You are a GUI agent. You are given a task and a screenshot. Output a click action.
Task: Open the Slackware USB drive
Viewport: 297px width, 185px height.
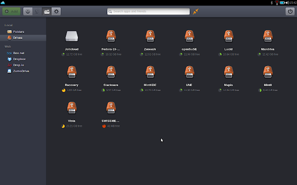point(110,72)
